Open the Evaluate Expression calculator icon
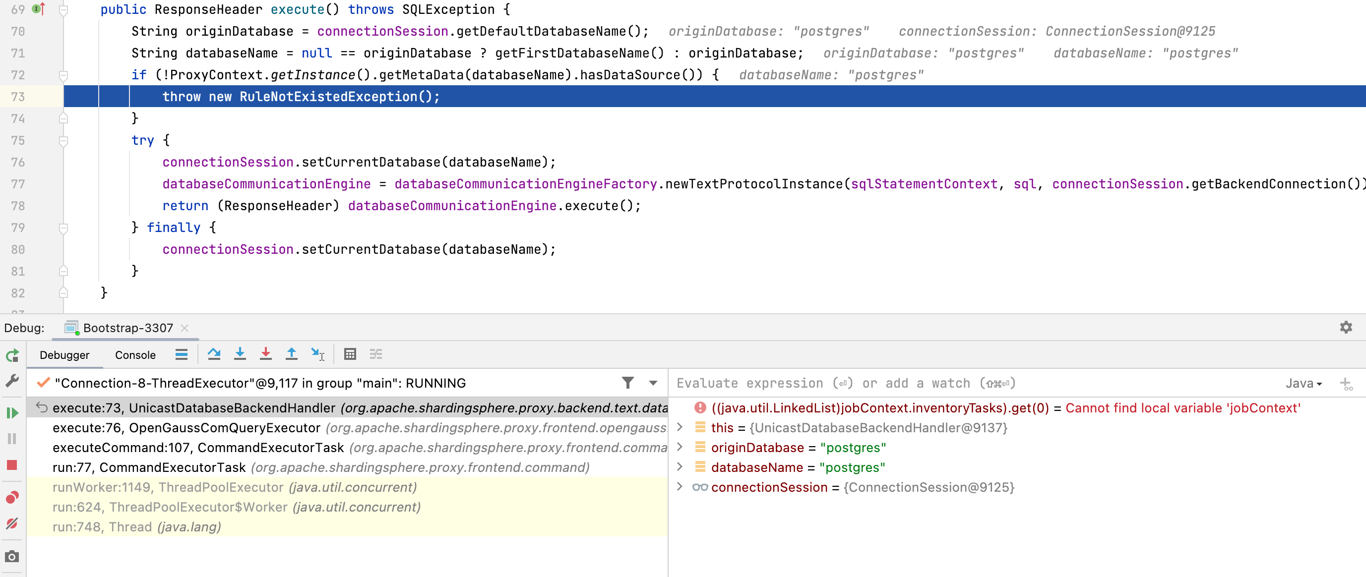The image size is (1366, 577). tap(350, 354)
